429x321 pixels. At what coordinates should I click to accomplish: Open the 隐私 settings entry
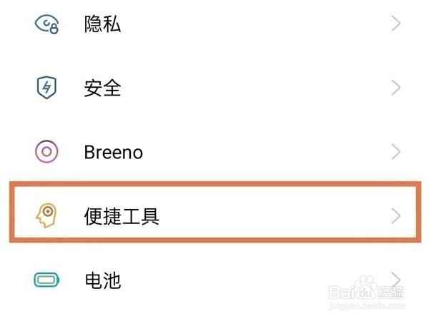102,25
